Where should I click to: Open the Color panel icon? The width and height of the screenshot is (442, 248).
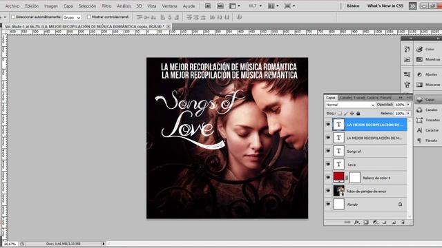coord(419,49)
